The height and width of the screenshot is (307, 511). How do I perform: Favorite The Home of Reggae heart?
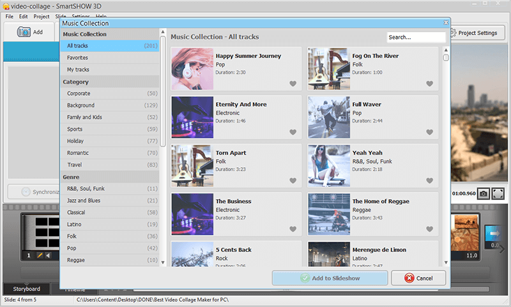429,229
